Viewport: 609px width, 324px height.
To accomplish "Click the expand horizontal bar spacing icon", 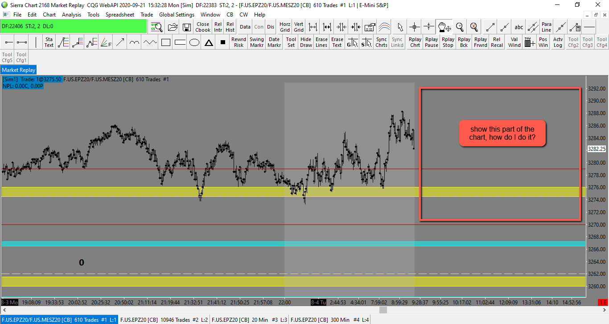I will 313,27.
